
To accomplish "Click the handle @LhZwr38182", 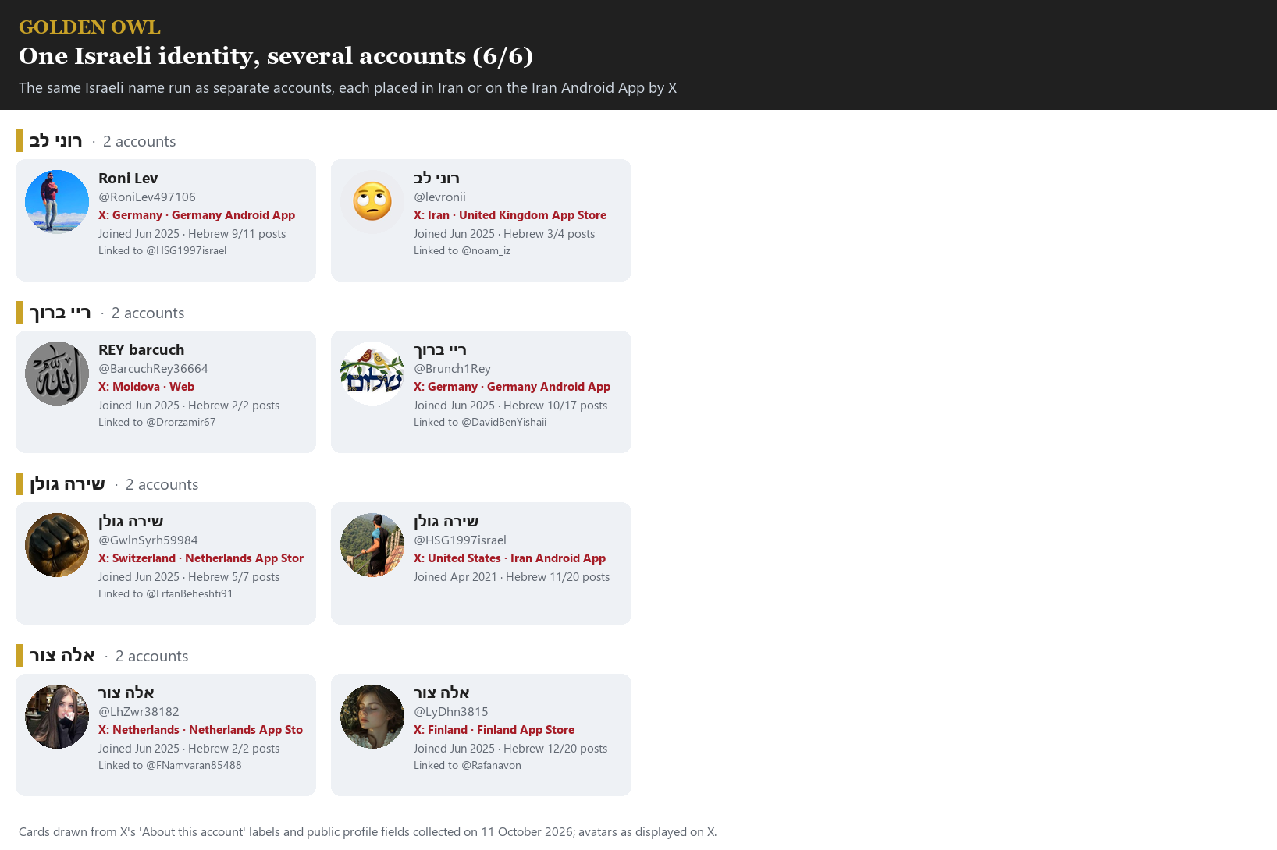I will tap(139, 712).
